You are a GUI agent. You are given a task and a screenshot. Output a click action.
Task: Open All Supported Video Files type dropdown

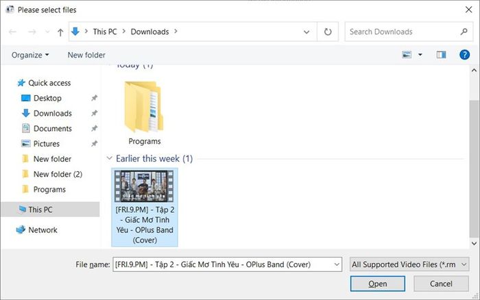pos(409,264)
